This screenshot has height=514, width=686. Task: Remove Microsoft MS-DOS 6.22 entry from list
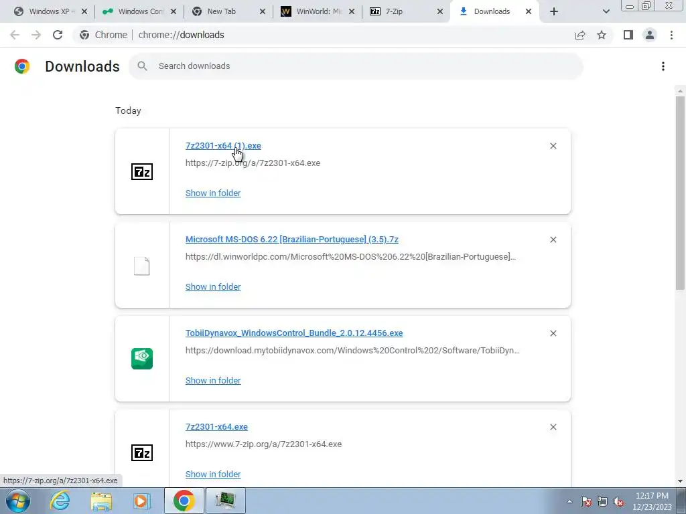(553, 240)
